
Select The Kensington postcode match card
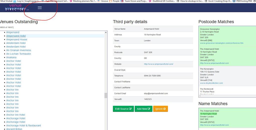click(227, 76)
